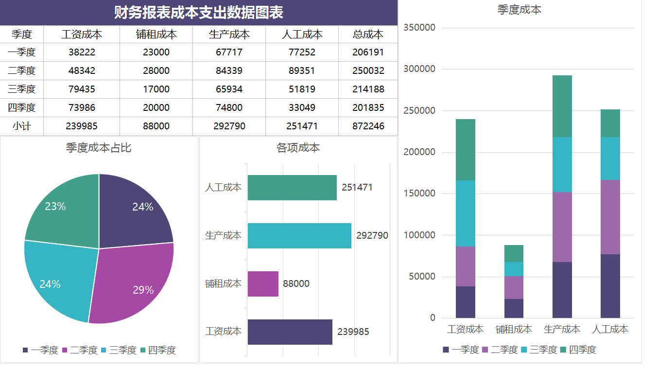Select the cell with value 74800
Screen dimensions: 658x387
click(x=229, y=108)
